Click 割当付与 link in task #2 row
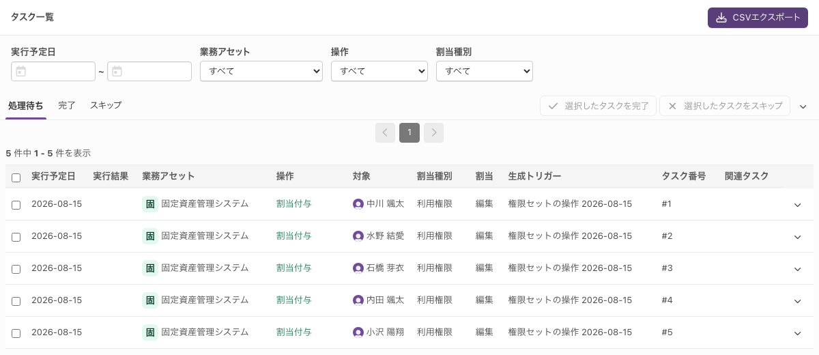 coord(294,236)
